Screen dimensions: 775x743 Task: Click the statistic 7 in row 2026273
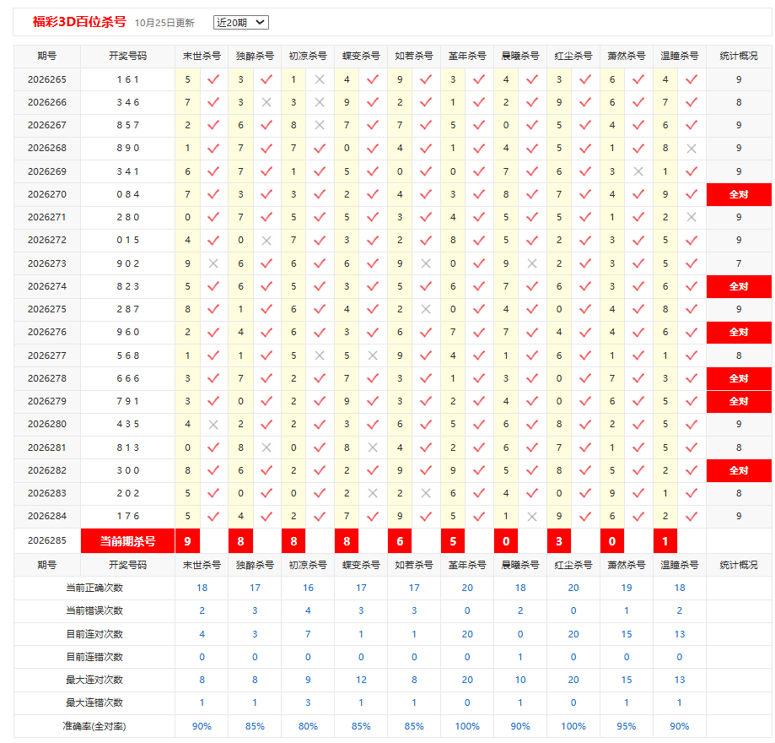[739, 263]
